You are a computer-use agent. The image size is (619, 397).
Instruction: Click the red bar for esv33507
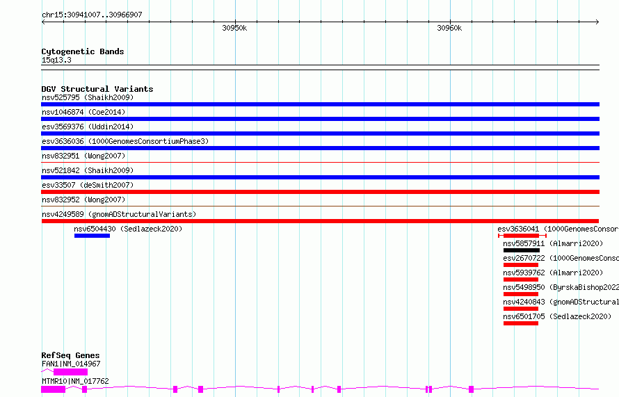(x=320, y=192)
